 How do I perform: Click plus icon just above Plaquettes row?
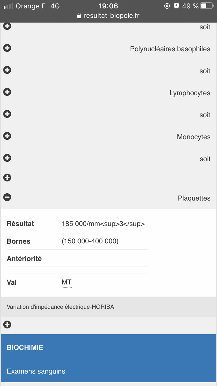click(x=7, y=178)
